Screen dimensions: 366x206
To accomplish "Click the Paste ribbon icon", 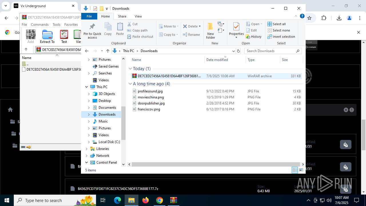I will point(120,29).
